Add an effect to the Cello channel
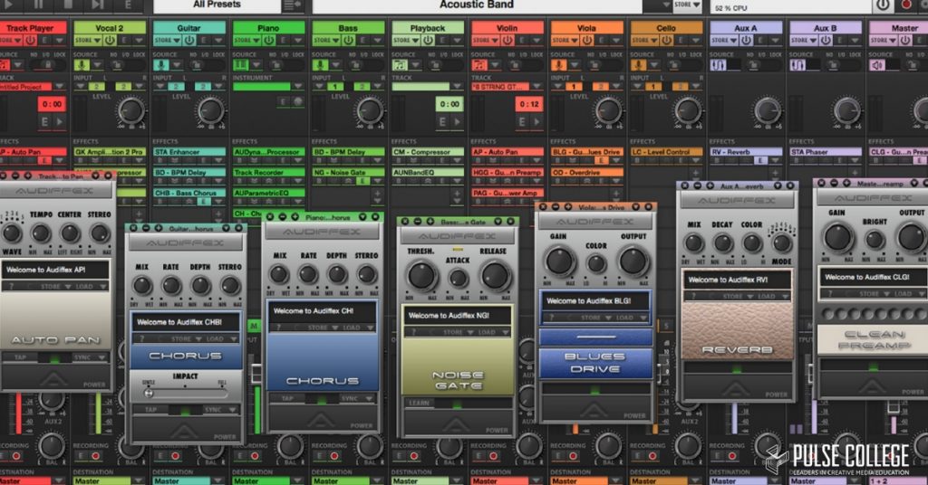This screenshot has height=485, width=928. (x=697, y=173)
